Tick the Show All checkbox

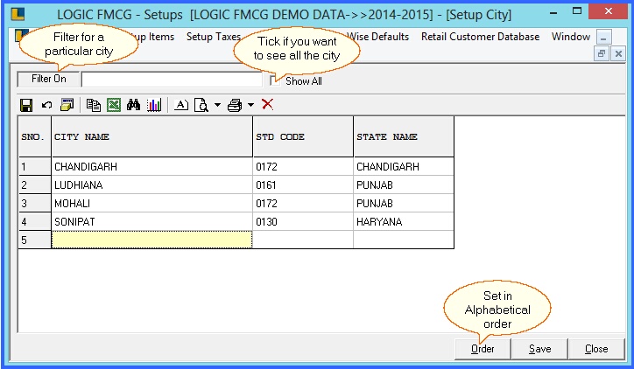click(x=275, y=80)
